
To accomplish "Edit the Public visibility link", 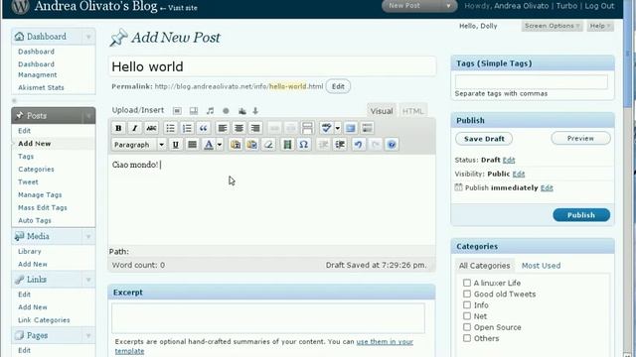I will click(519, 175).
